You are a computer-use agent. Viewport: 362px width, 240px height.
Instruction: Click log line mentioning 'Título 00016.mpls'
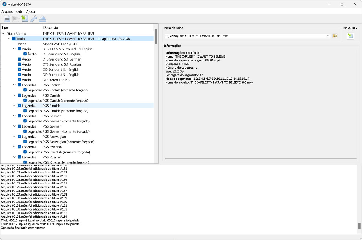40,220
